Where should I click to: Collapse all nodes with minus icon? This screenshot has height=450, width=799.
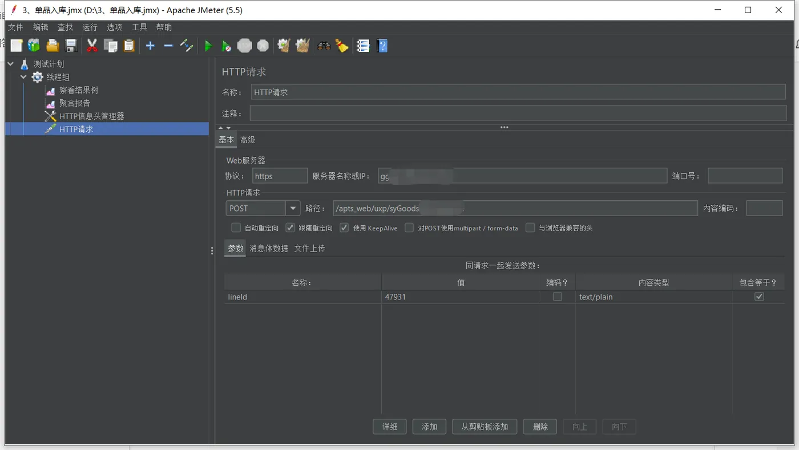[x=168, y=46]
